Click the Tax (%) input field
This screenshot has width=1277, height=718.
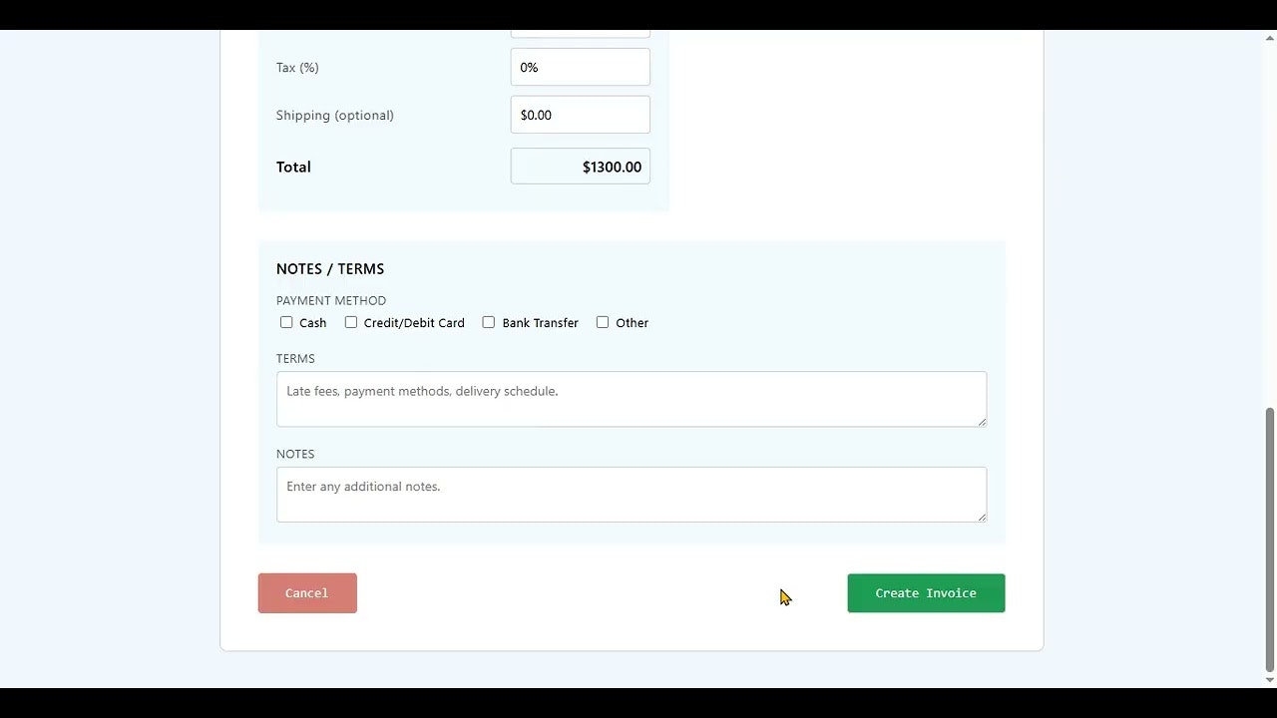[580, 67]
